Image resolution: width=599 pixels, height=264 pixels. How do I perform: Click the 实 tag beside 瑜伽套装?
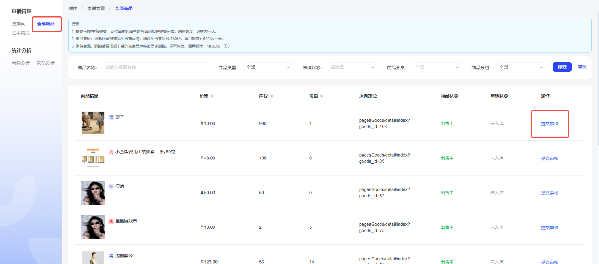click(x=111, y=256)
